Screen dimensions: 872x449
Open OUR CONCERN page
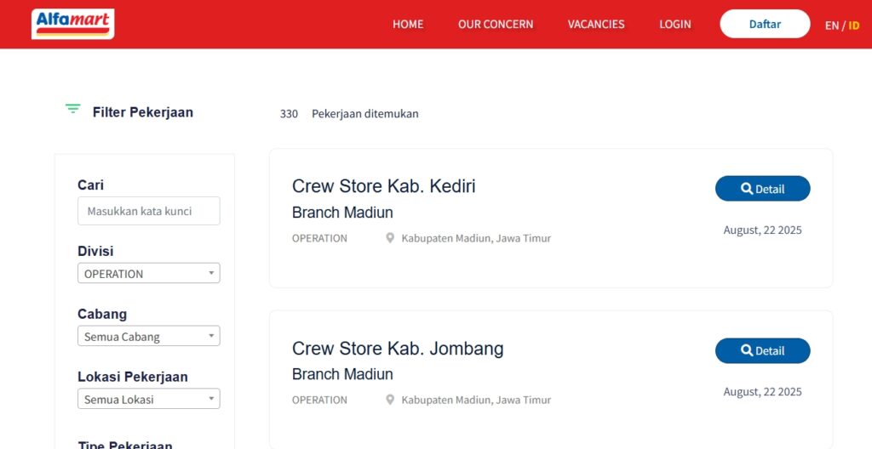click(496, 25)
